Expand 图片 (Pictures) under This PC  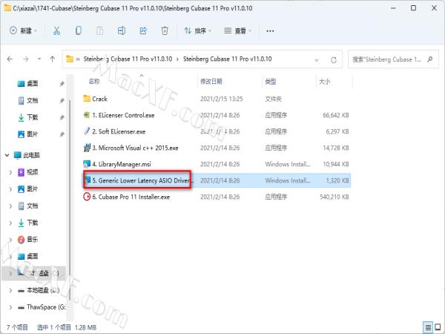tap(10, 189)
